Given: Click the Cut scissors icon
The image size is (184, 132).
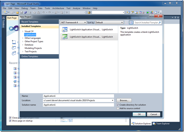Looking at the screenshot, I should [31, 13].
